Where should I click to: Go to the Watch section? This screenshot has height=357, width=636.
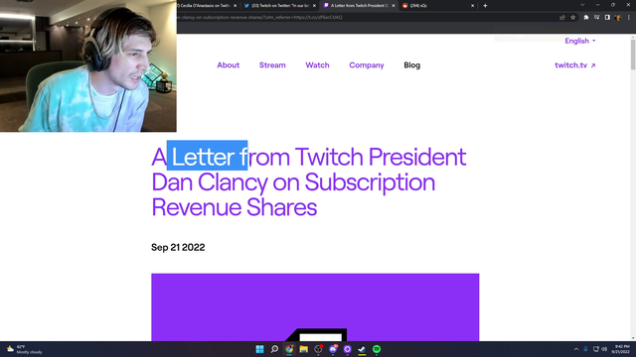point(317,65)
